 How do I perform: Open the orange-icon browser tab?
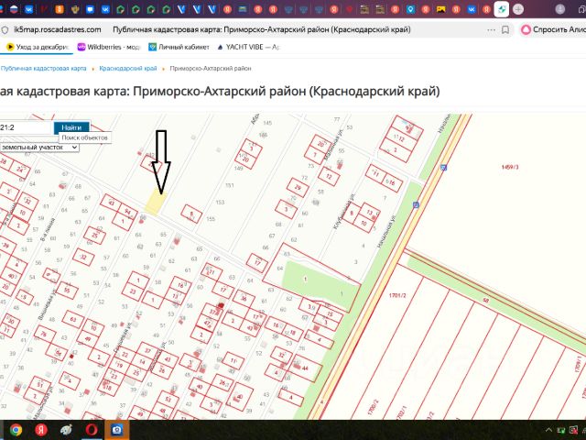60,9
